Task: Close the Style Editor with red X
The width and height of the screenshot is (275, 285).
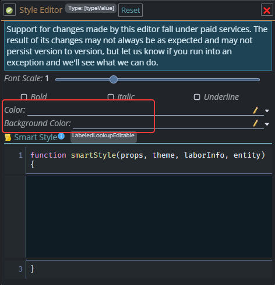Action: click(x=267, y=10)
